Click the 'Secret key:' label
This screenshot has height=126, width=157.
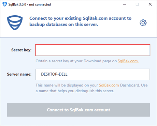(22, 50)
